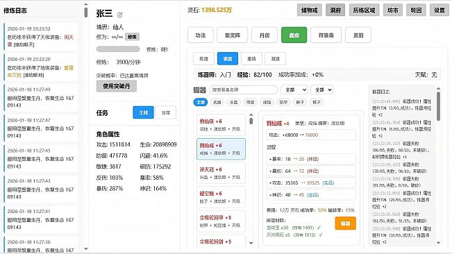
Task: Switch to the 符箓斋 tab
Action: (326, 35)
